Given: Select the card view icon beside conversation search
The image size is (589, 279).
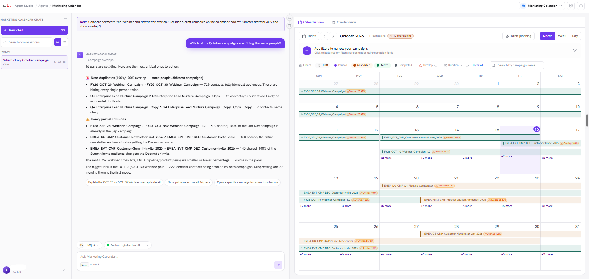Looking at the screenshot, I should [x=58, y=42].
